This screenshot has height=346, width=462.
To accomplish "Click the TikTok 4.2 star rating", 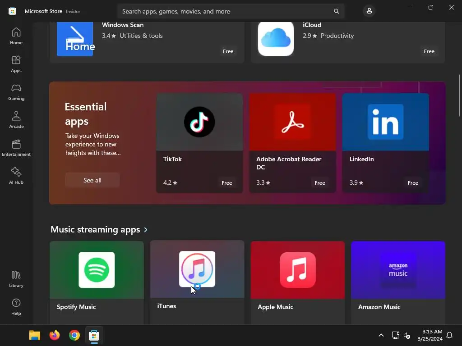I will pos(170,183).
